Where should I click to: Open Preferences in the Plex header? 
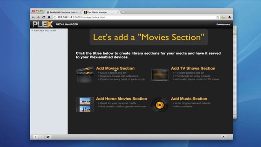click(223, 24)
